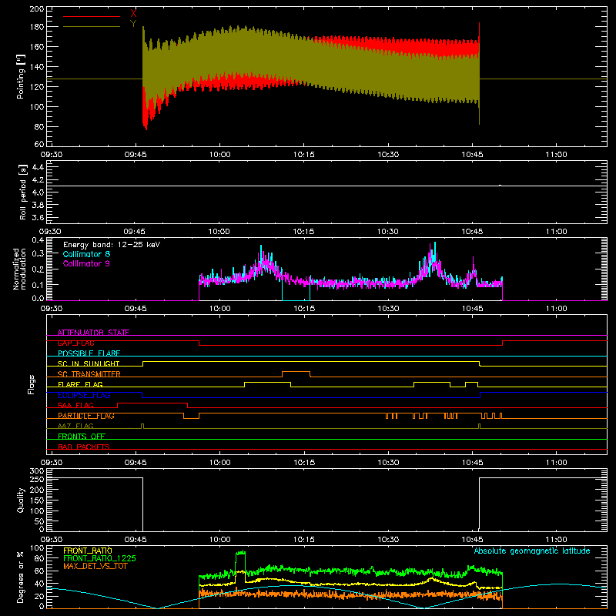
Task: Click the "SC_IN_SUNLIGHT" flag label
Action: [89, 363]
